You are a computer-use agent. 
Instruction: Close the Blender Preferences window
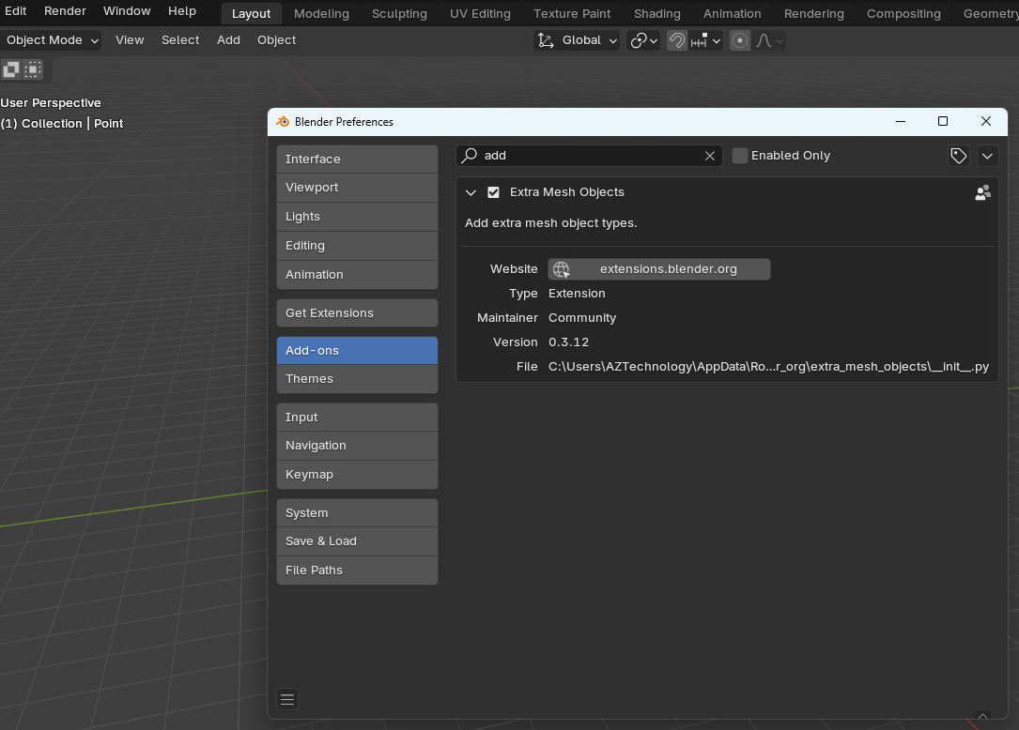pyautogui.click(x=985, y=121)
